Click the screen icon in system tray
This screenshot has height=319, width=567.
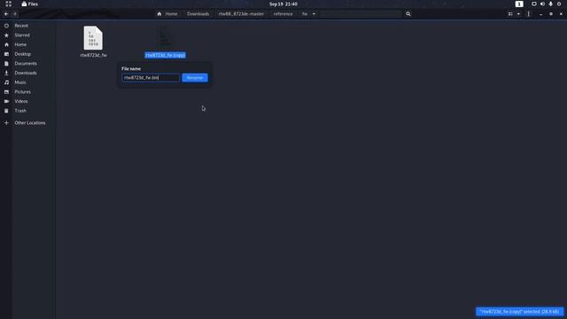tap(533, 4)
